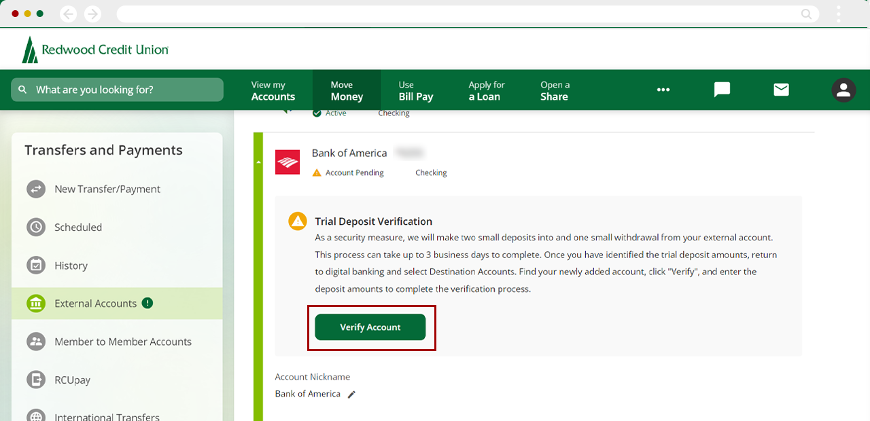Click the 'Active' status text
The width and height of the screenshot is (870, 421).
[x=336, y=113]
